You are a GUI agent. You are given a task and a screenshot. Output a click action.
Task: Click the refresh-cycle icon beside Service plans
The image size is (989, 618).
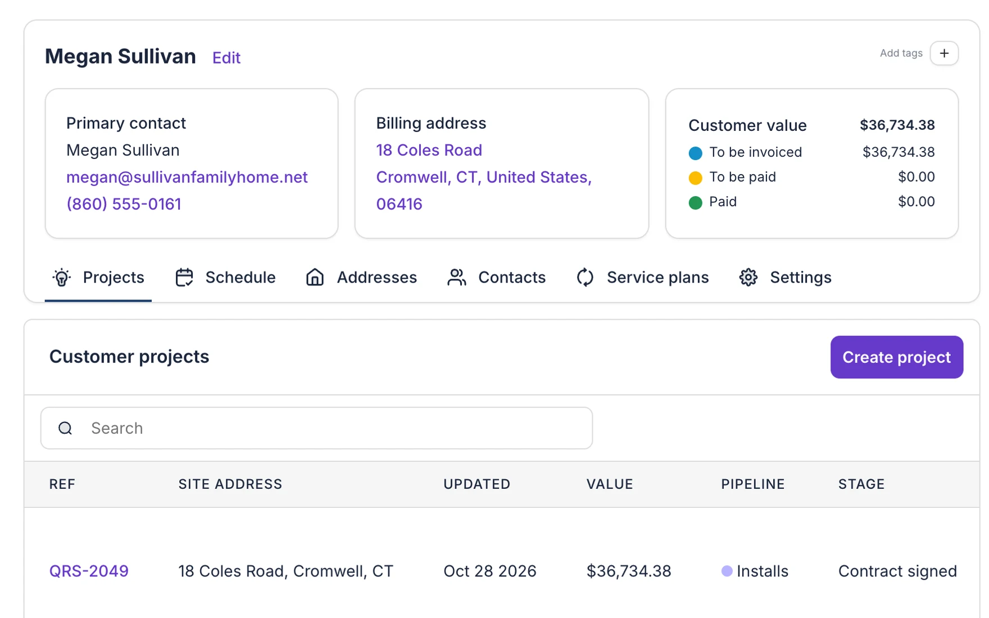tap(585, 278)
